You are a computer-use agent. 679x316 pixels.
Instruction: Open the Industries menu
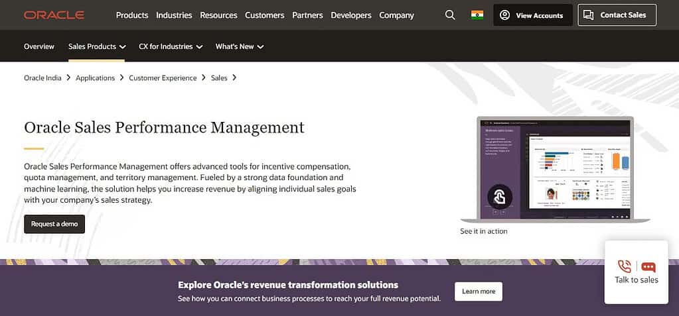click(174, 15)
